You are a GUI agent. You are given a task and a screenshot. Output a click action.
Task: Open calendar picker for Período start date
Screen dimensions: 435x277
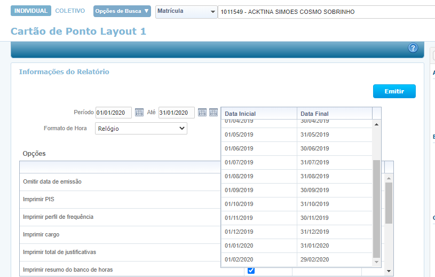point(139,113)
